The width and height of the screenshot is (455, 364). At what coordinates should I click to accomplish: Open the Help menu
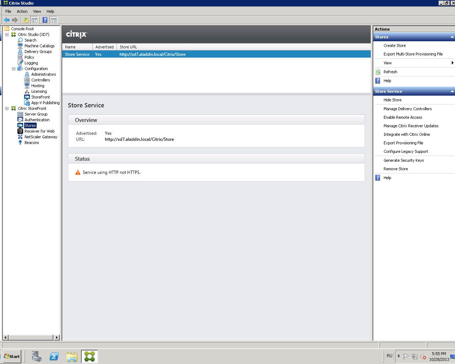50,11
